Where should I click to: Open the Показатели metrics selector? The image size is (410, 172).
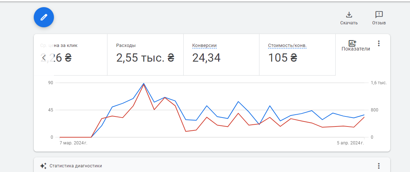tap(355, 46)
